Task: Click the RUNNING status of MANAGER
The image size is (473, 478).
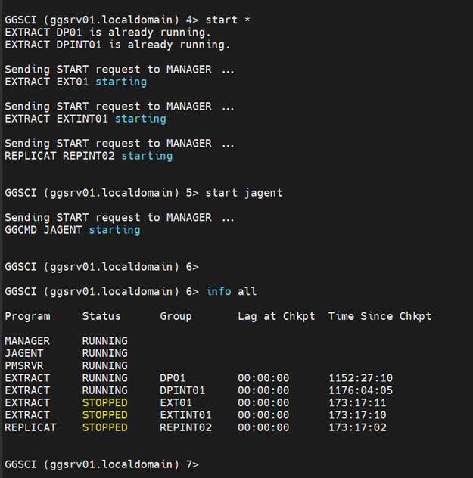Action: click(x=104, y=341)
